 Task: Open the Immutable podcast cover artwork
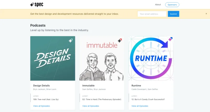click(x=102, y=58)
